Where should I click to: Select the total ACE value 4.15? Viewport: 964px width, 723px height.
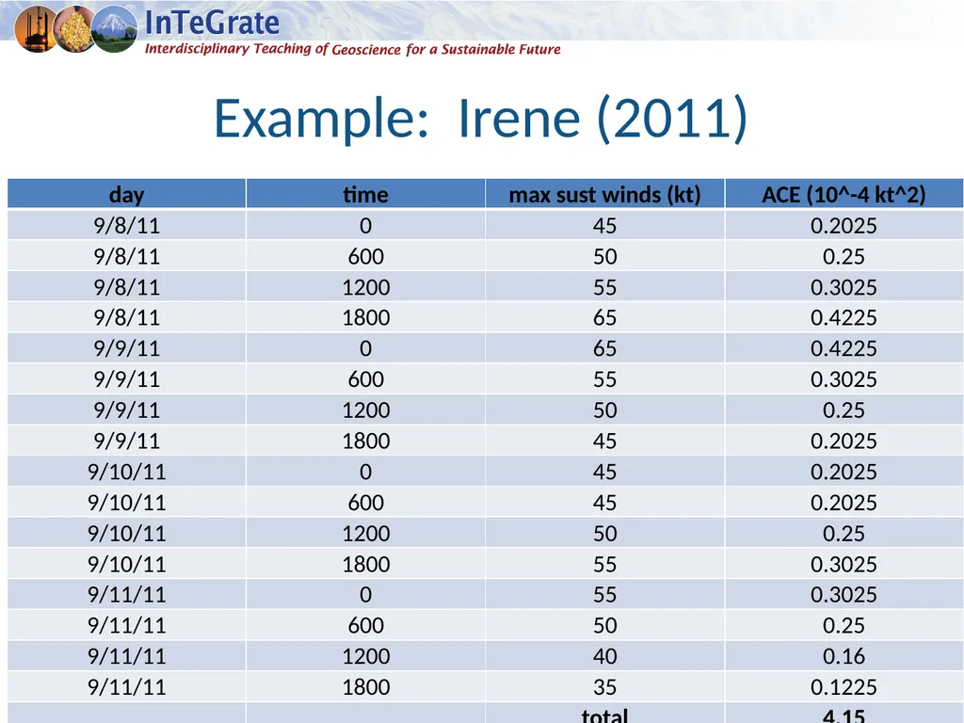844,715
